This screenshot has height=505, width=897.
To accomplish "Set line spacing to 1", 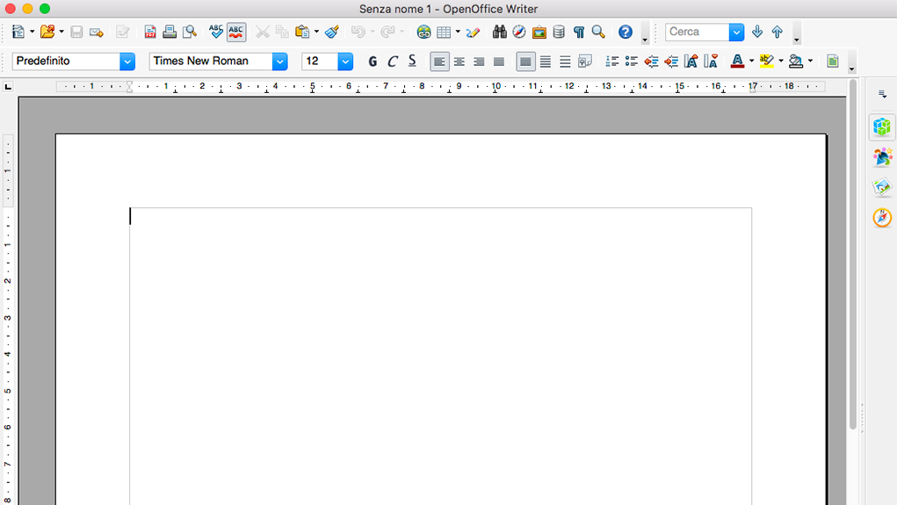I will coord(525,61).
